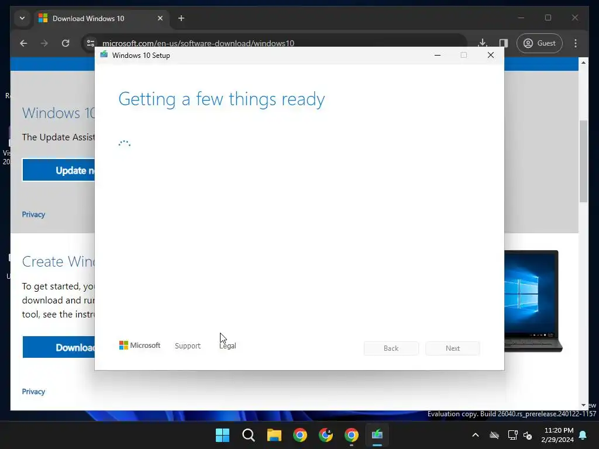Close the Download Windows 10 tab
Screen dimensions: 599x449
(x=160, y=18)
